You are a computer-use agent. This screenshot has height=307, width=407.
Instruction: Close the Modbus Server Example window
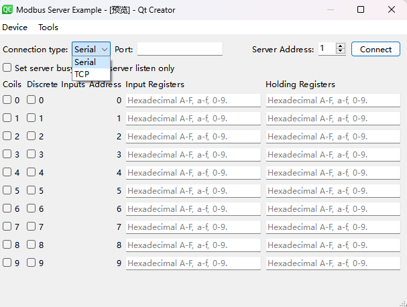coord(392,9)
